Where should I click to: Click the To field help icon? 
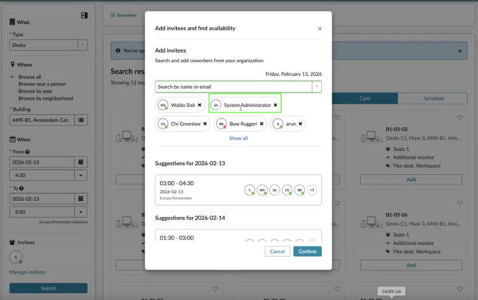[22, 188]
